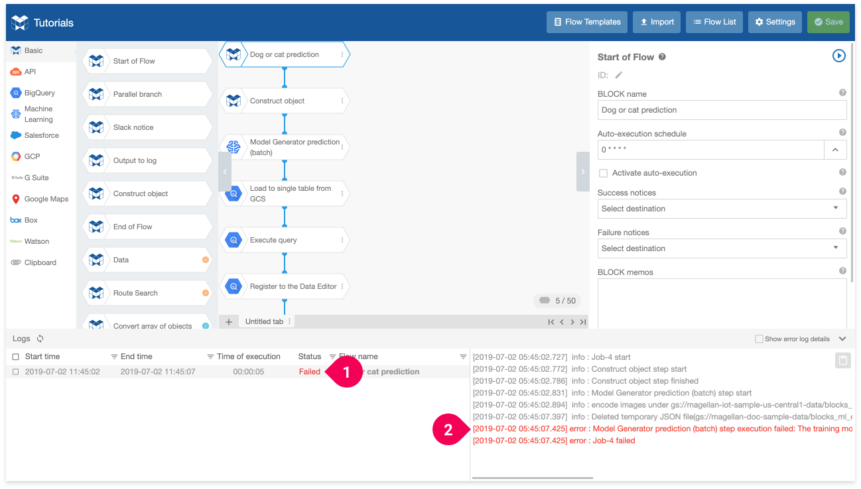Select Register to the Data Editor block

click(x=284, y=286)
